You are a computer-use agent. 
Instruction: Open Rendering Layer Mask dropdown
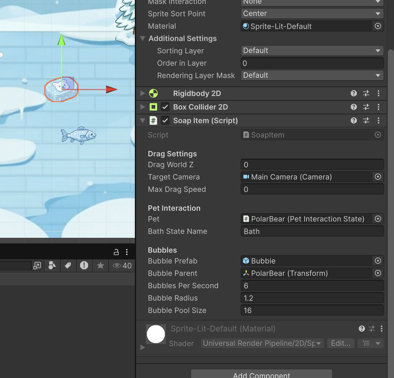(x=312, y=75)
